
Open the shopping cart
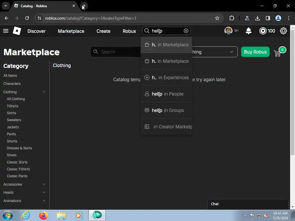[277, 53]
